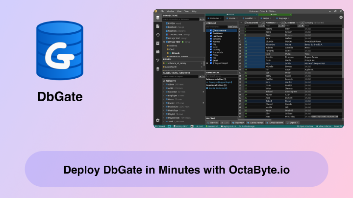The height and width of the screenshot is (198, 353).
Task: Click the search connection or database field
Action: tap(180, 19)
